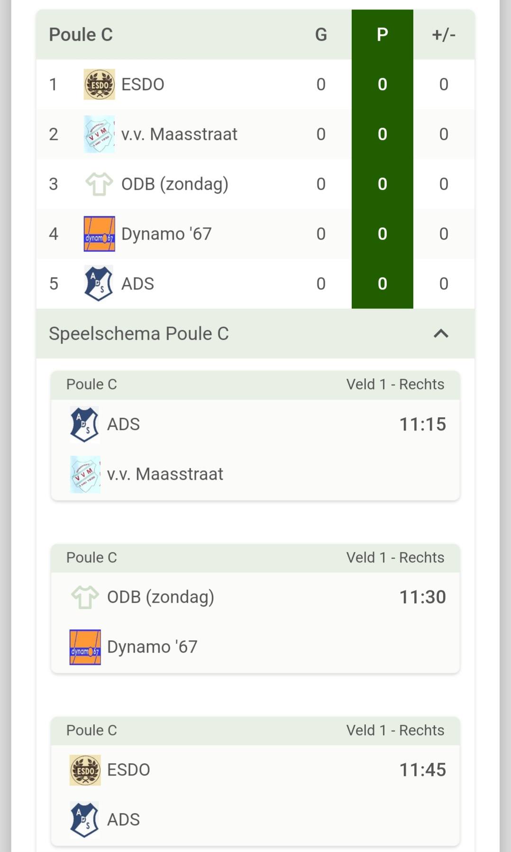Open the 11:30 match time
Viewport: 511px width, 852px height.
pos(422,597)
